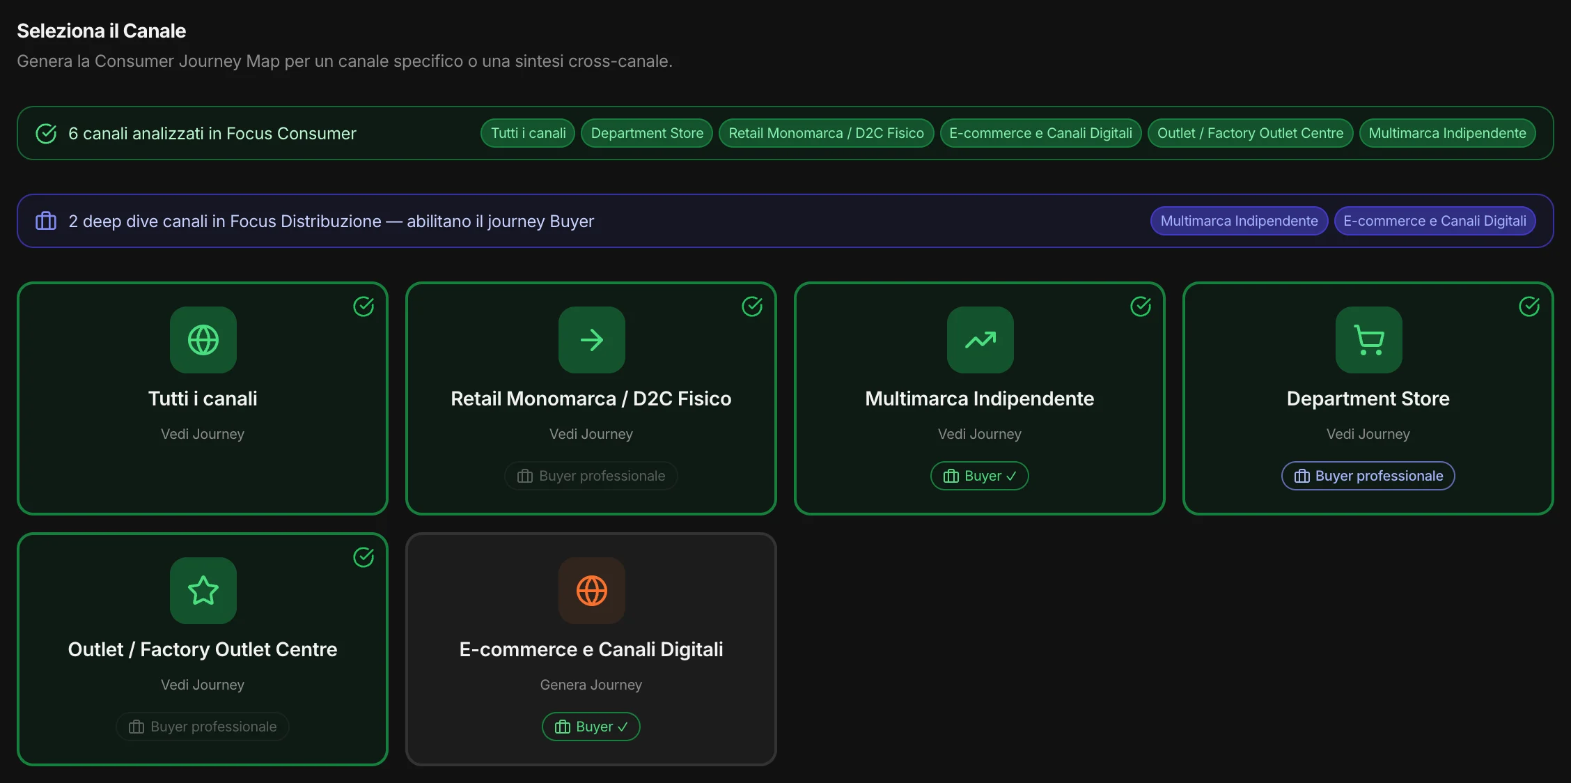Toggle Buyer badge on Multimarca Indipendente card
1571x783 pixels.
pyautogui.click(x=980, y=476)
